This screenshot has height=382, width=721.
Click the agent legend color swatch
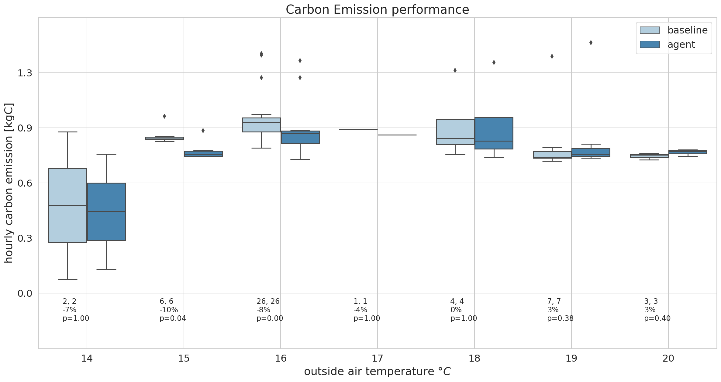coord(650,44)
